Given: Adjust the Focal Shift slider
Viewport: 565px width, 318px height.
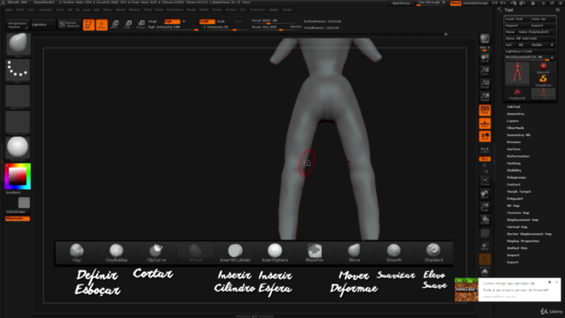Looking at the screenshot, I should [x=275, y=21].
